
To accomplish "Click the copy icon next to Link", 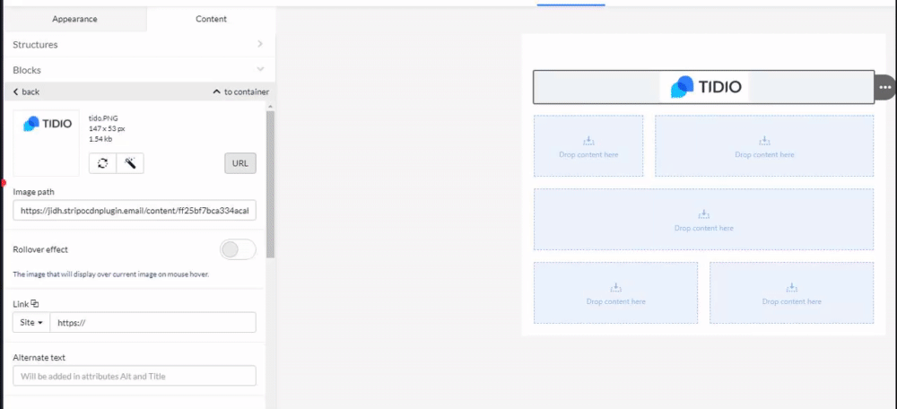I will [35, 304].
